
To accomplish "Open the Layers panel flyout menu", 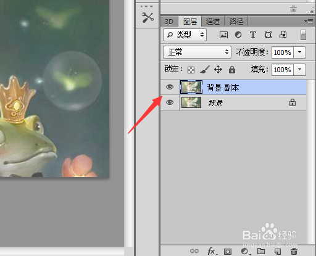I will coord(309,21).
